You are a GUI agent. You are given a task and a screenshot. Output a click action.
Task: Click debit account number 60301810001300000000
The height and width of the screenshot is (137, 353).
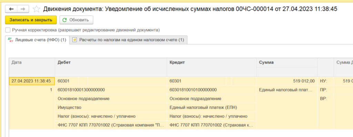81,90
